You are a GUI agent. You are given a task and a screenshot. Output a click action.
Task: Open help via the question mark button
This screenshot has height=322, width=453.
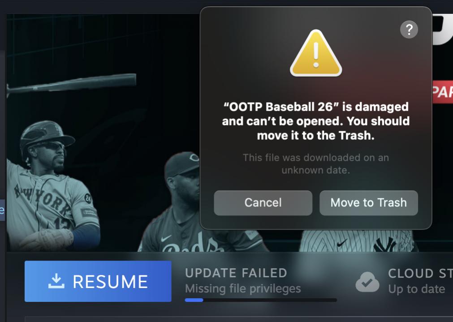(409, 30)
